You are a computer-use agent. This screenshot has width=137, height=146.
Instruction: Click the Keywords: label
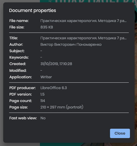click(x=19, y=57)
